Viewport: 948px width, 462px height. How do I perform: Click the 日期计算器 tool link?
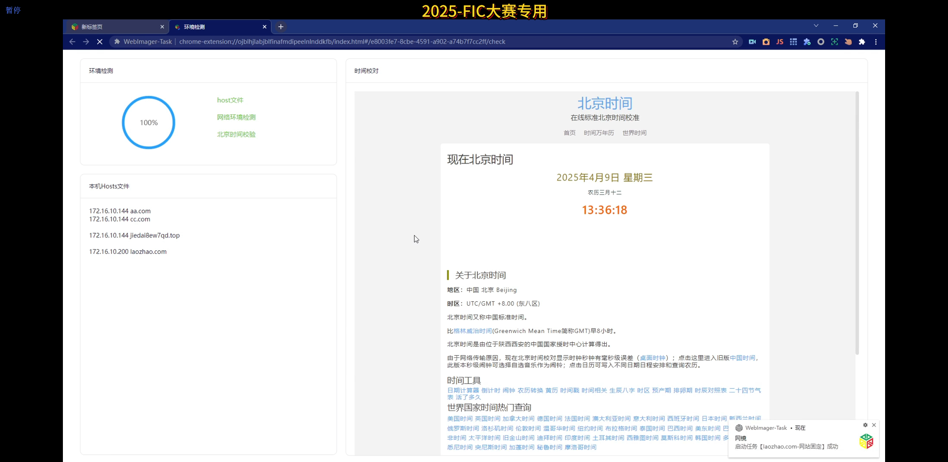[463, 390]
